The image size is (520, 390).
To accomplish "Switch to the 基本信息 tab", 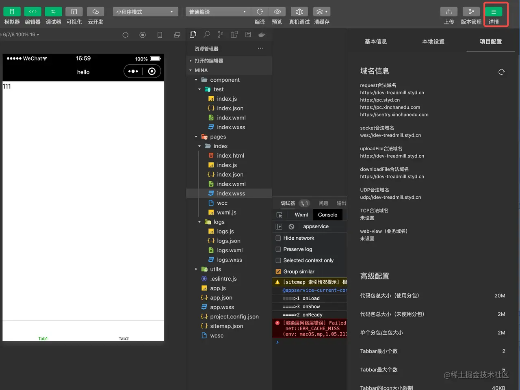I will (376, 41).
